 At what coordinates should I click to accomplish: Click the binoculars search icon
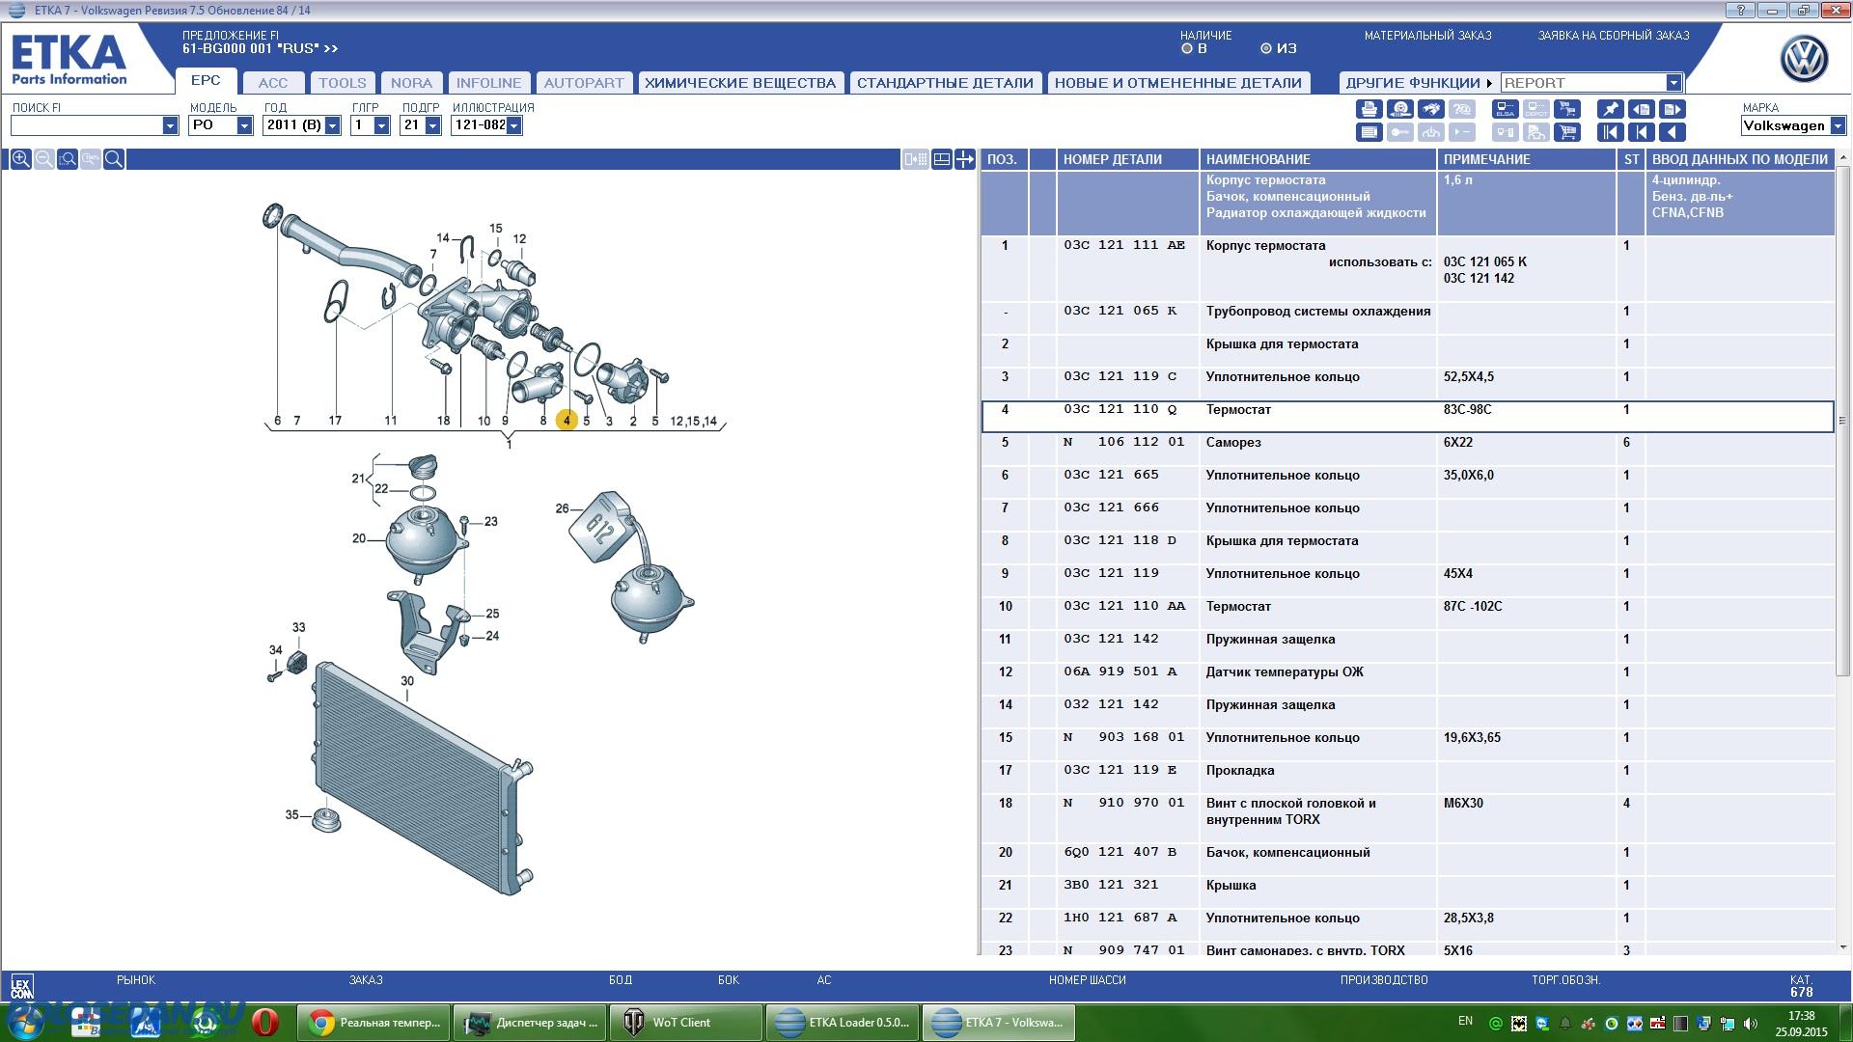(1431, 109)
